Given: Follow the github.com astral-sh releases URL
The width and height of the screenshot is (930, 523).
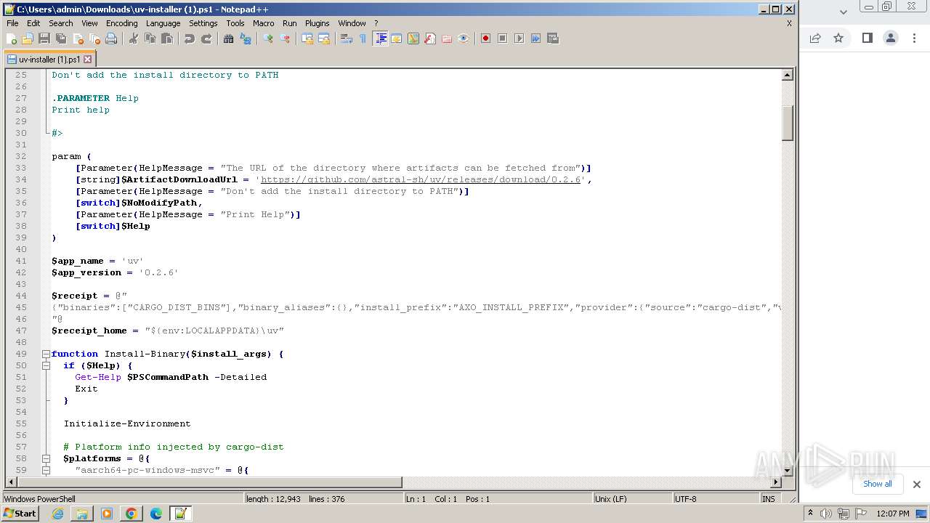Looking at the screenshot, I should click(421, 179).
